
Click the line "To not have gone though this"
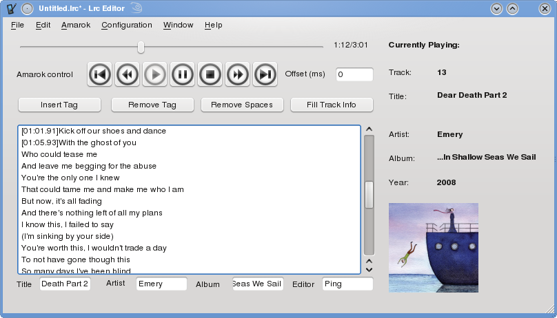point(76,259)
